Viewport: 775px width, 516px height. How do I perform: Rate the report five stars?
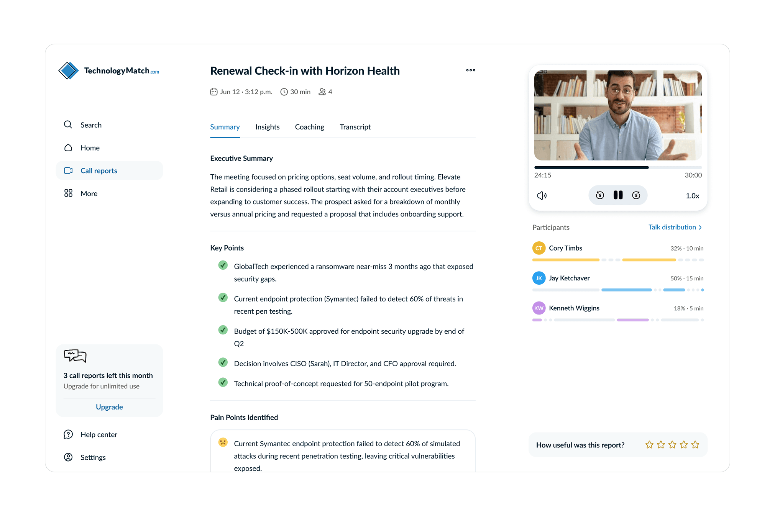click(695, 445)
